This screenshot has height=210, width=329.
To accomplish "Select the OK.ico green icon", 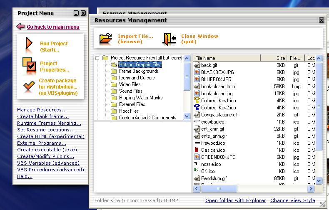I will point(196,170).
